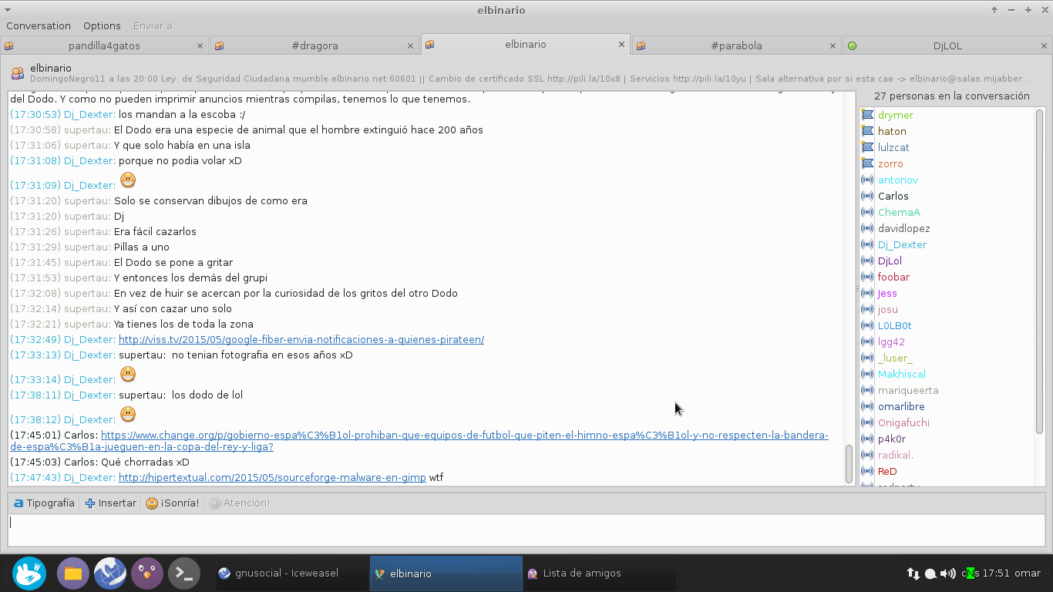Switch to the DjLOL tab
This screenshot has width=1053, height=592.
click(x=947, y=45)
